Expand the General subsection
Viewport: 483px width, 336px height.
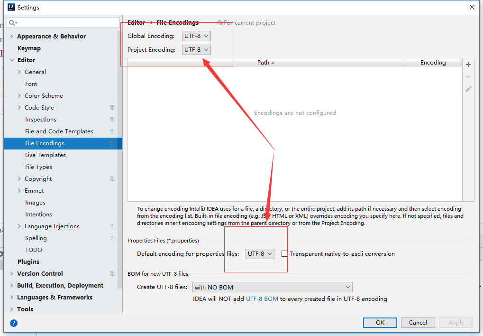point(19,72)
